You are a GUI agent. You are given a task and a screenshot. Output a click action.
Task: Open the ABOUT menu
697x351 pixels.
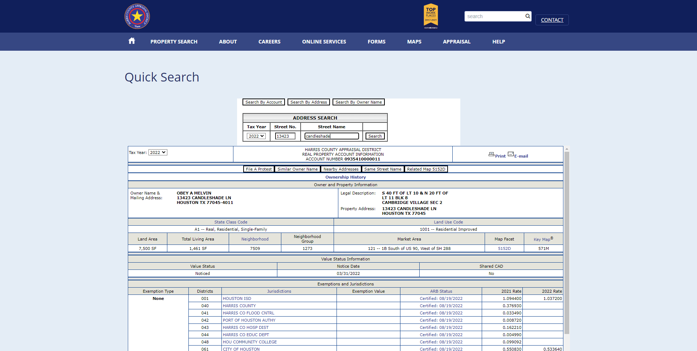(x=228, y=42)
